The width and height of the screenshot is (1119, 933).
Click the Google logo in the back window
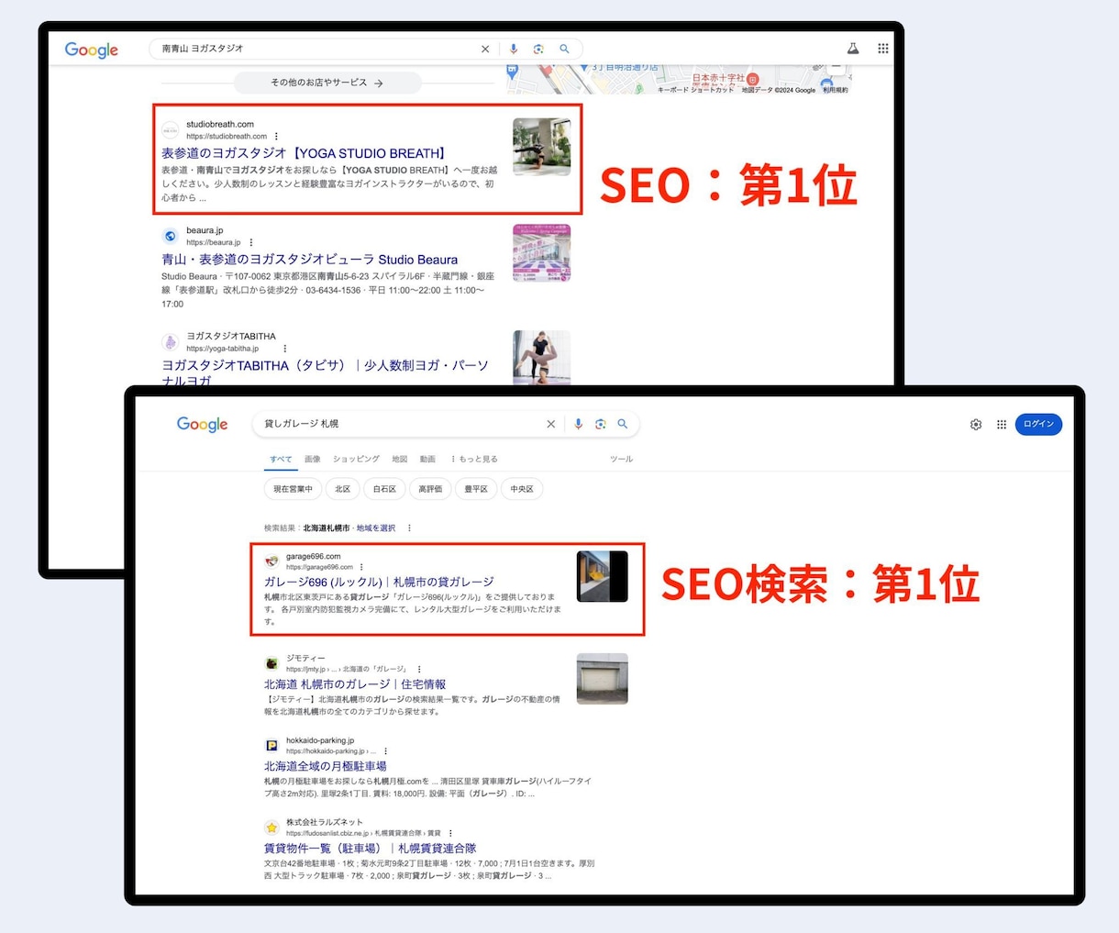pyautogui.click(x=91, y=50)
